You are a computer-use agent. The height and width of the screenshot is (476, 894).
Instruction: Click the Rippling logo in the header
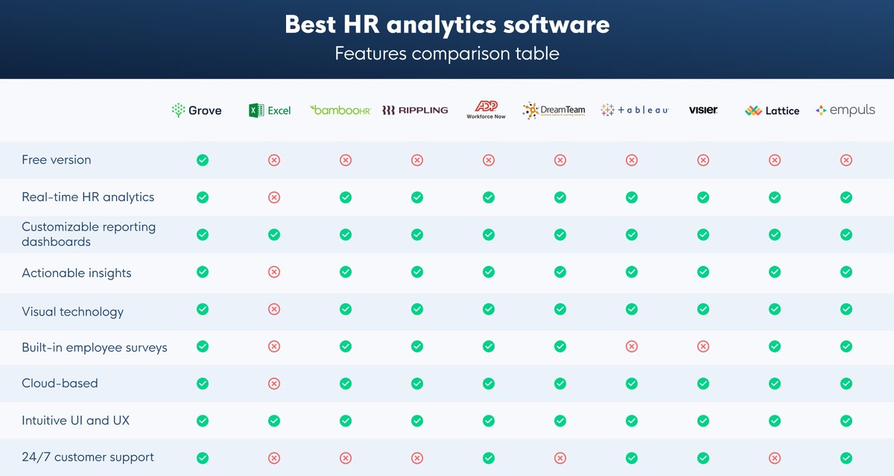(415, 110)
